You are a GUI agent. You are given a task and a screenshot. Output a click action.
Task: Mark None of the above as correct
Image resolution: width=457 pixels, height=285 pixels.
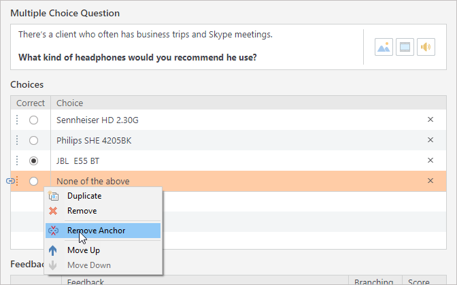33,182
